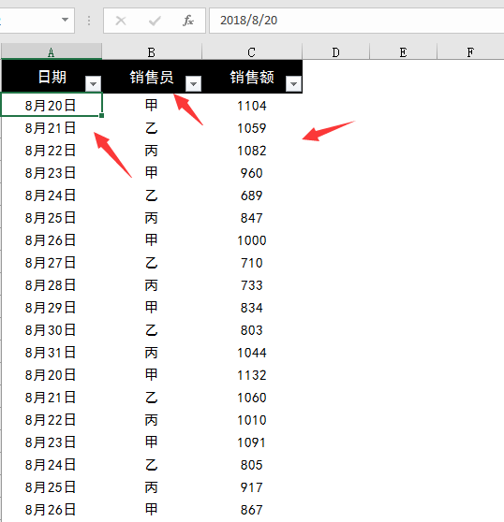Click the formula bar options dots handle
Viewport: 504px width, 522px height.
pyautogui.click(x=89, y=21)
